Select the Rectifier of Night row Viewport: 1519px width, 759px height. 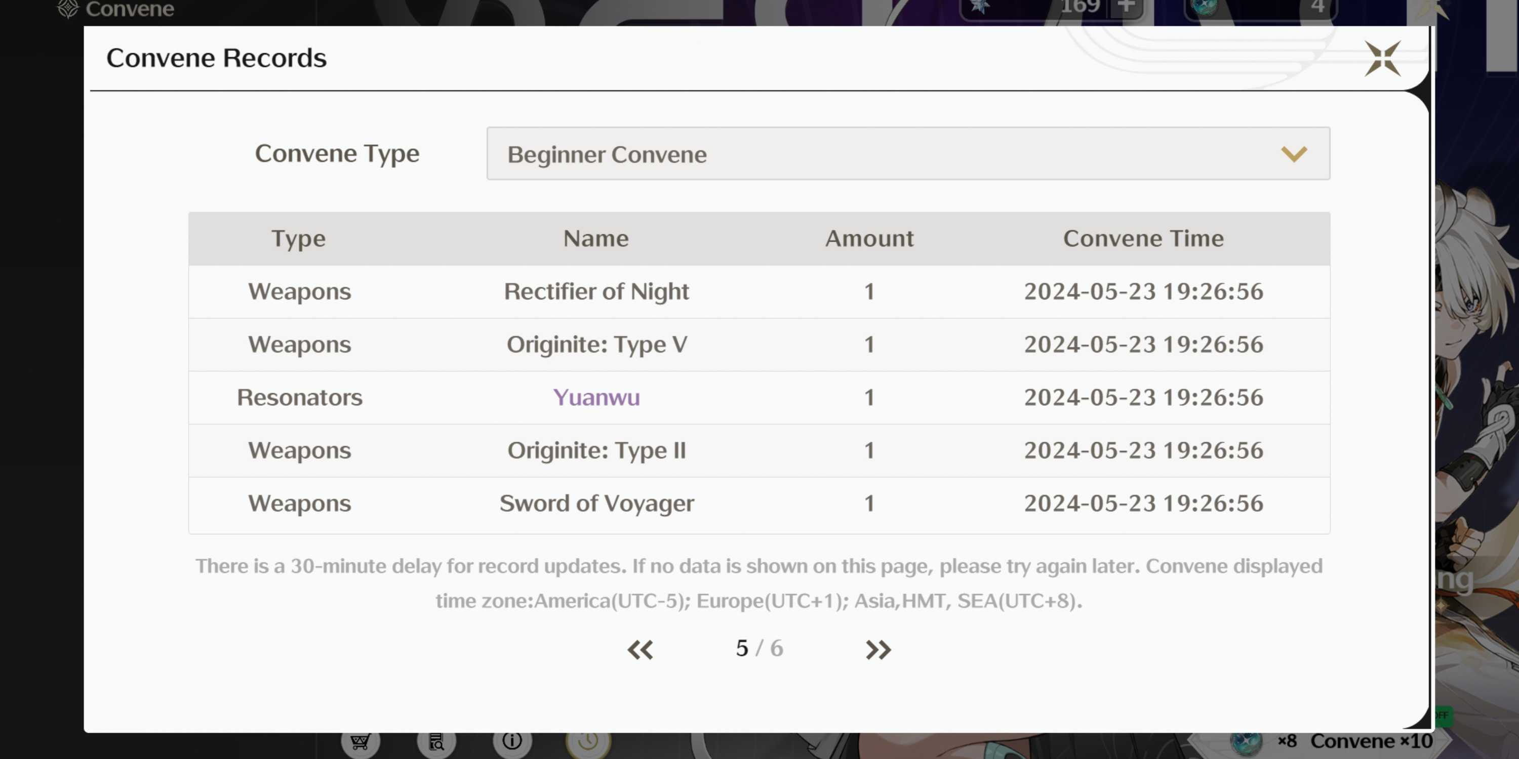point(595,291)
